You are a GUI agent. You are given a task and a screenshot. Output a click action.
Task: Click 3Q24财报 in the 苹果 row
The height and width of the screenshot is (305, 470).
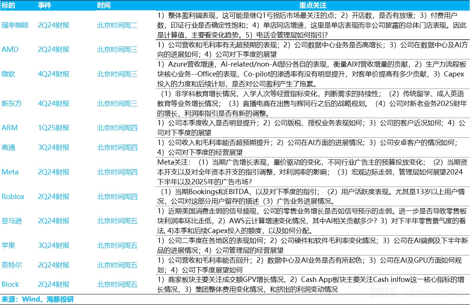coord(54,245)
